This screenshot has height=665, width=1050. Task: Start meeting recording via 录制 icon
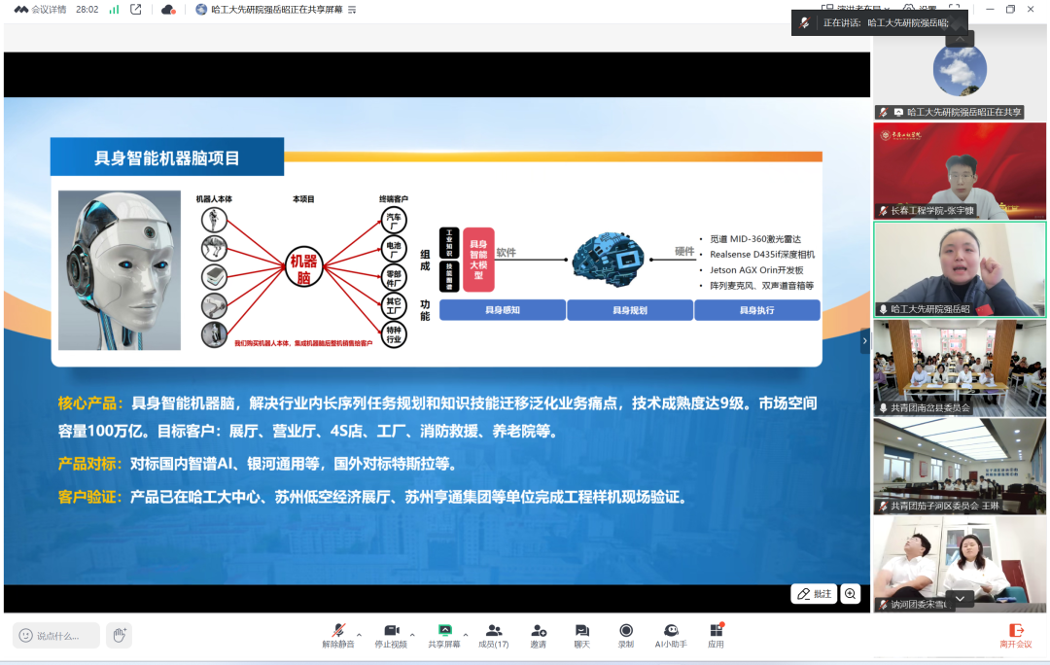626,629
